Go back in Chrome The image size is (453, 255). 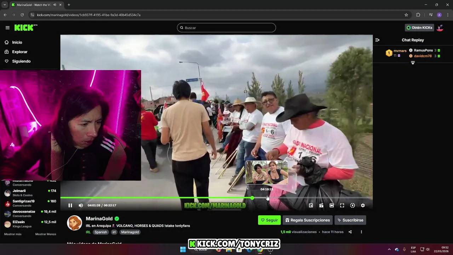[5, 15]
